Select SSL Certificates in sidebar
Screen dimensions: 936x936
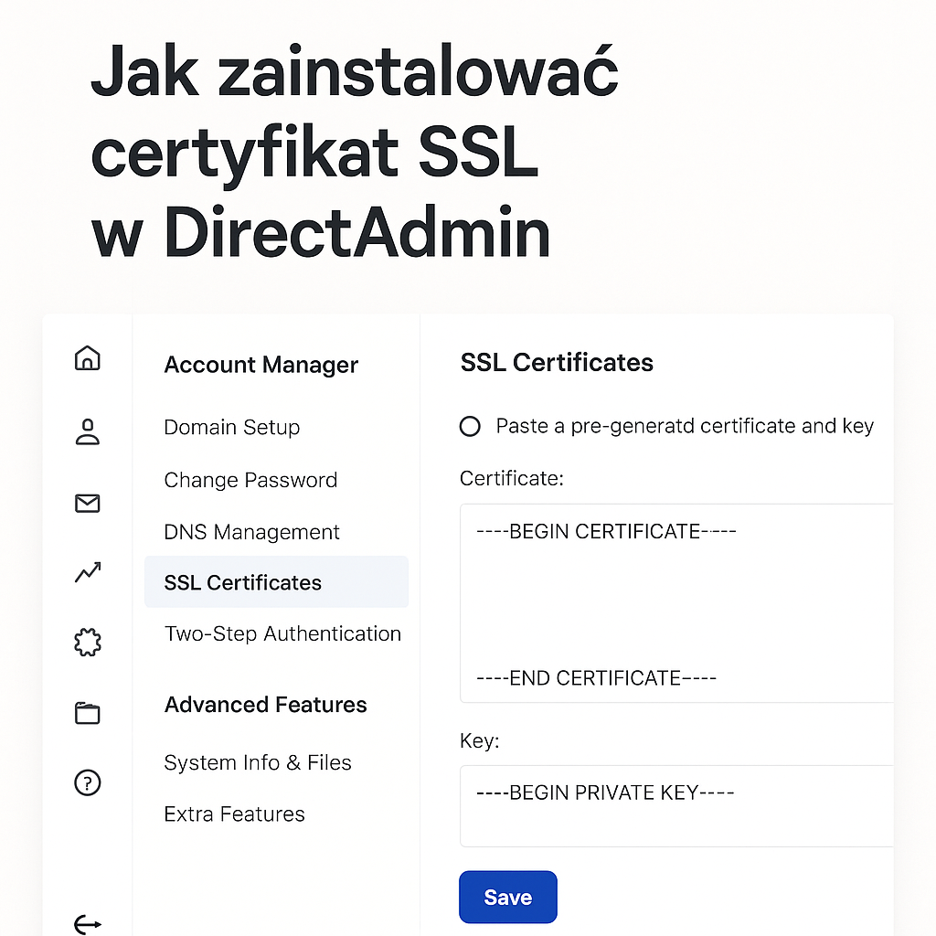point(243,582)
